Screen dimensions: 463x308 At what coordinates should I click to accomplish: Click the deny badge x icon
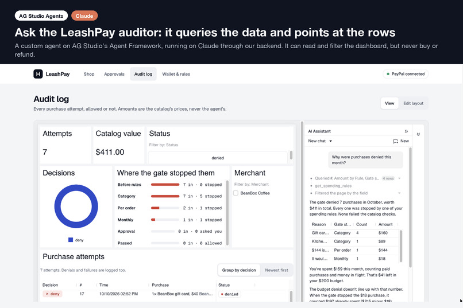coord(47,294)
